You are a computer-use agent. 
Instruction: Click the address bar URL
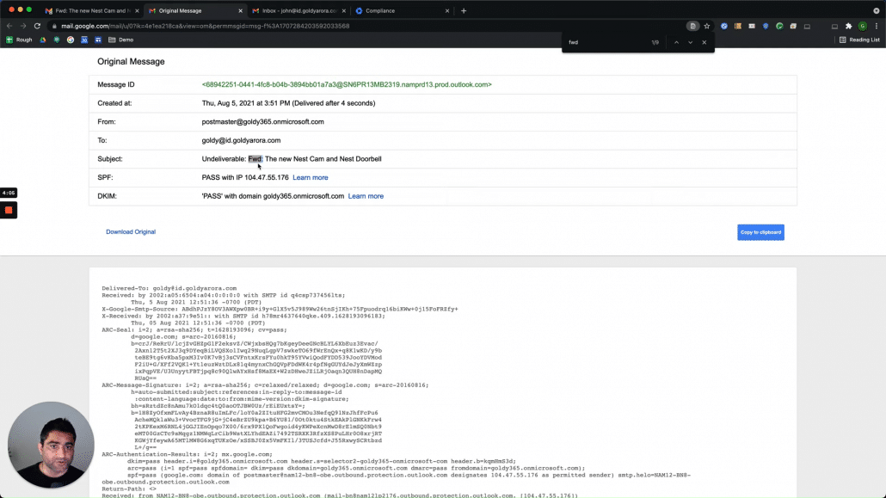point(205,26)
